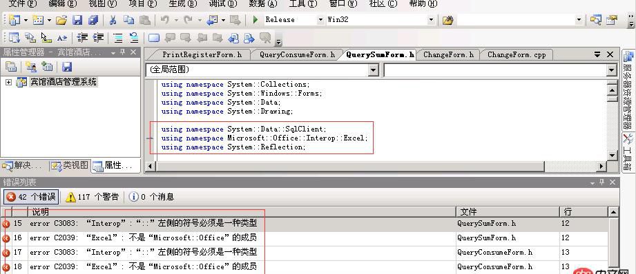Switch to the PrintRegisterForm.h tab

tap(202, 54)
